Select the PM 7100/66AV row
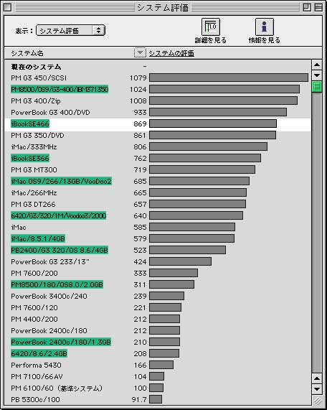Screen dimensions: 327x410 click(158, 376)
